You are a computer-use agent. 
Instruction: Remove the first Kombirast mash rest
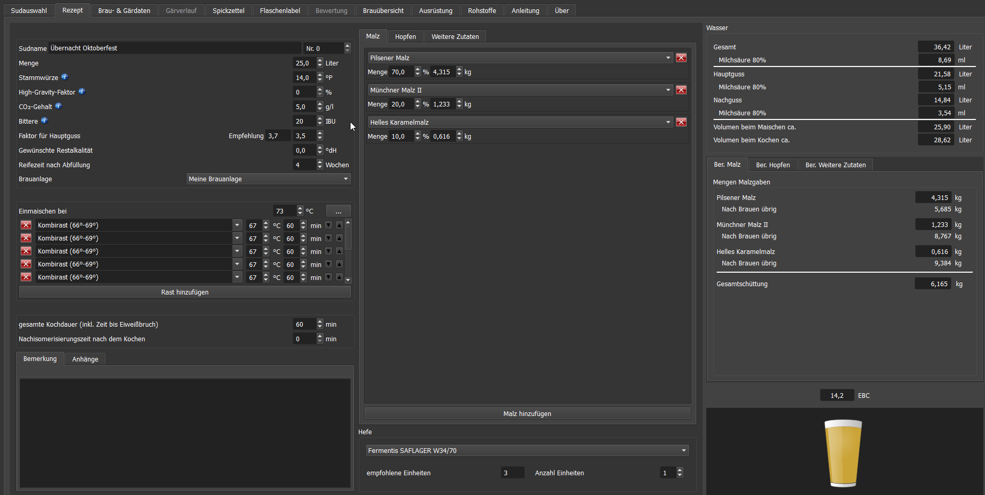click(26, 225)
